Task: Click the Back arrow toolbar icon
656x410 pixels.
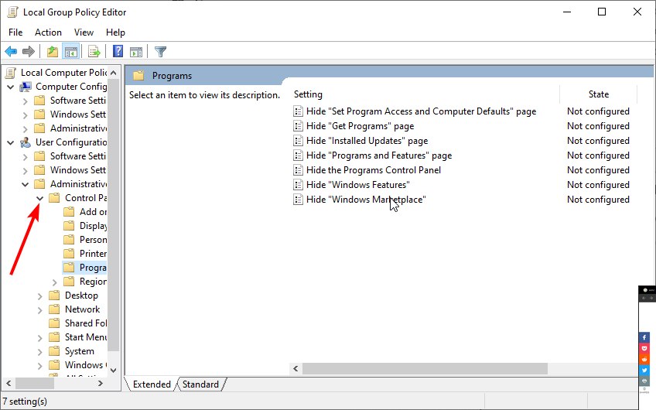Action: pyautogui.click(x=11, y=52)
